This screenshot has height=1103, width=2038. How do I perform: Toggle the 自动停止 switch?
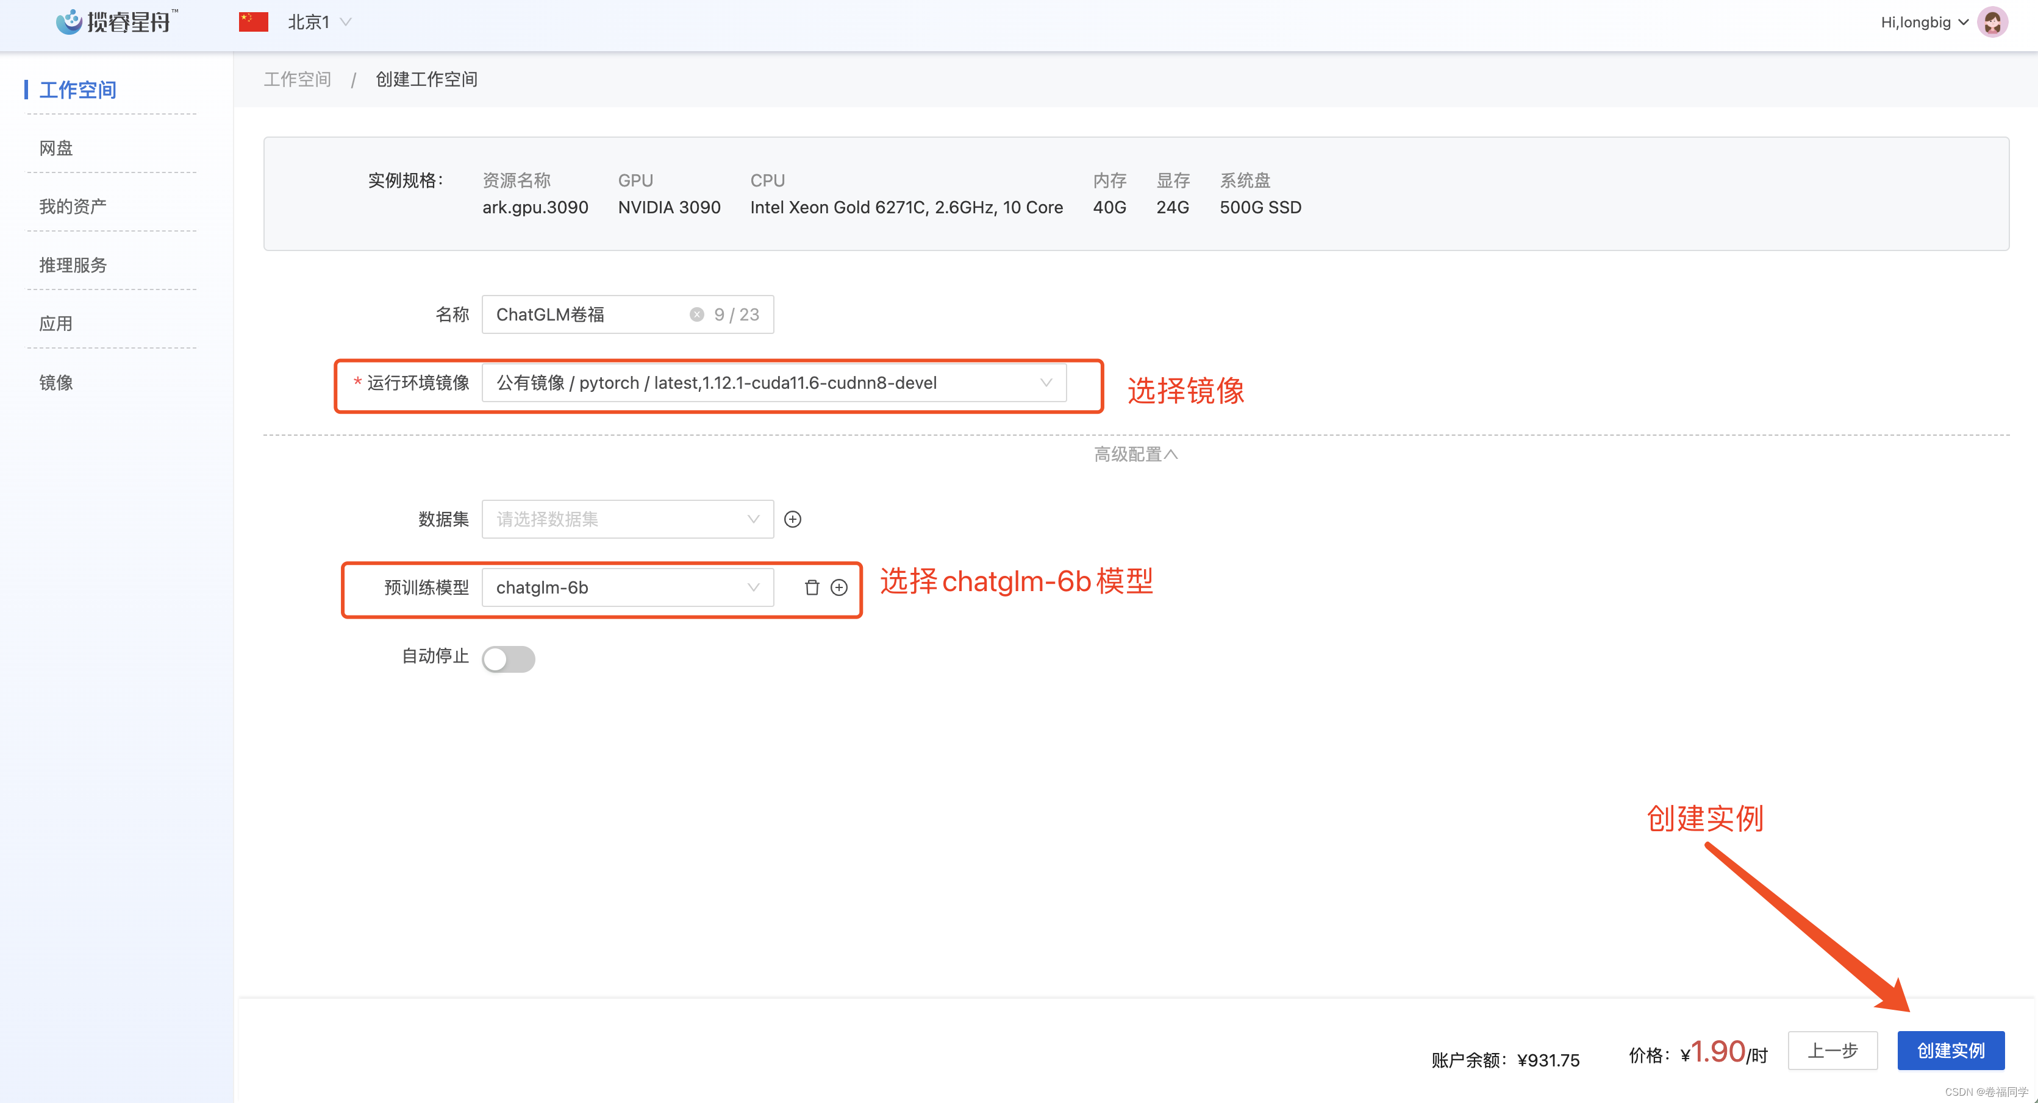pyautogui.click(x=508, y=659)
